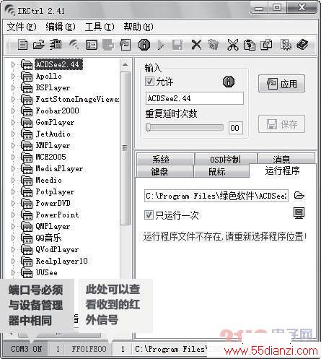This screenshot has width=321, height=359.
Task: Open the 文件(F) menu
Action: coord(22,27)
